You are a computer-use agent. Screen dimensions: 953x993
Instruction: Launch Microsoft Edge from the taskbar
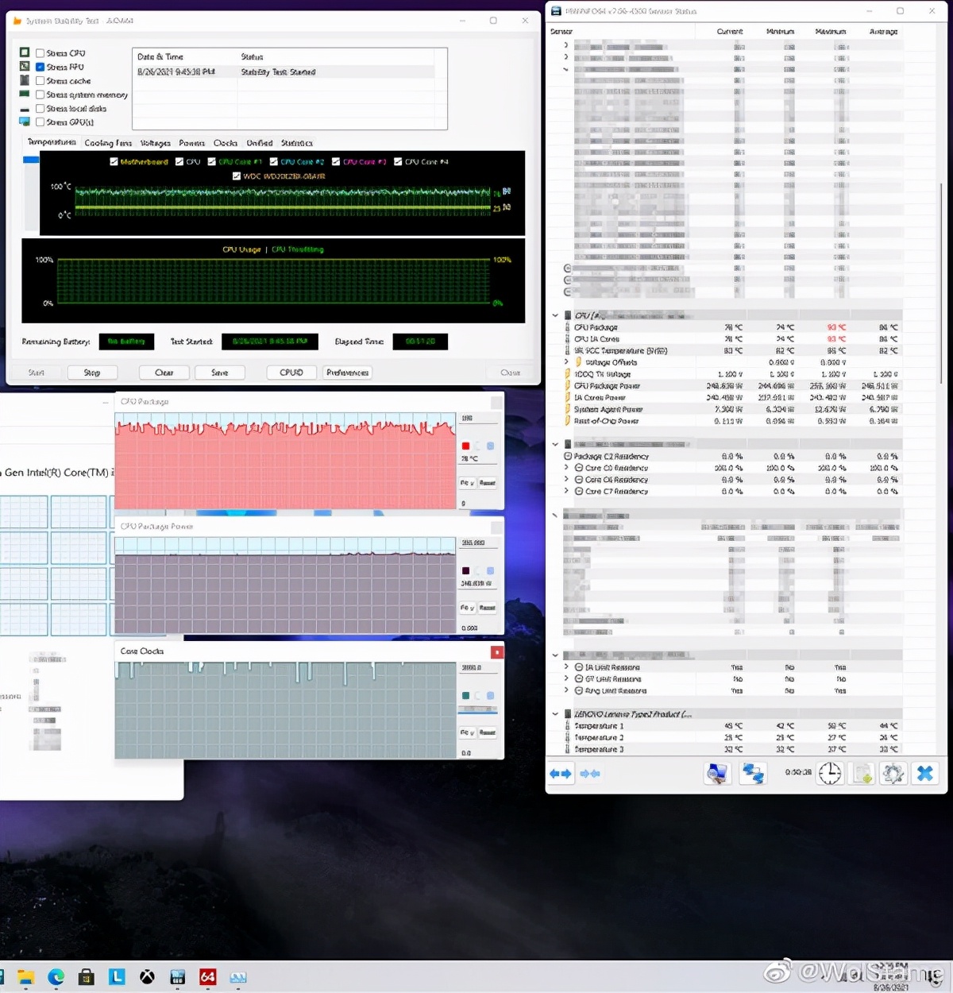coord(56,977)
